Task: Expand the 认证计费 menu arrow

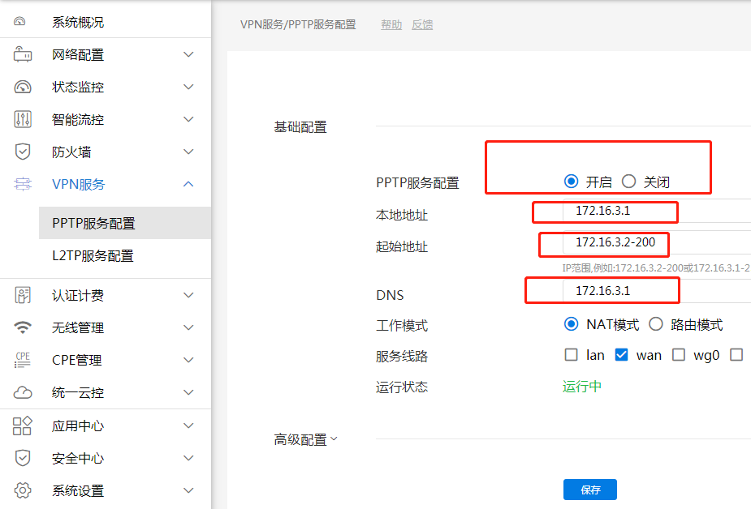Action: click(x=188, y=296)
